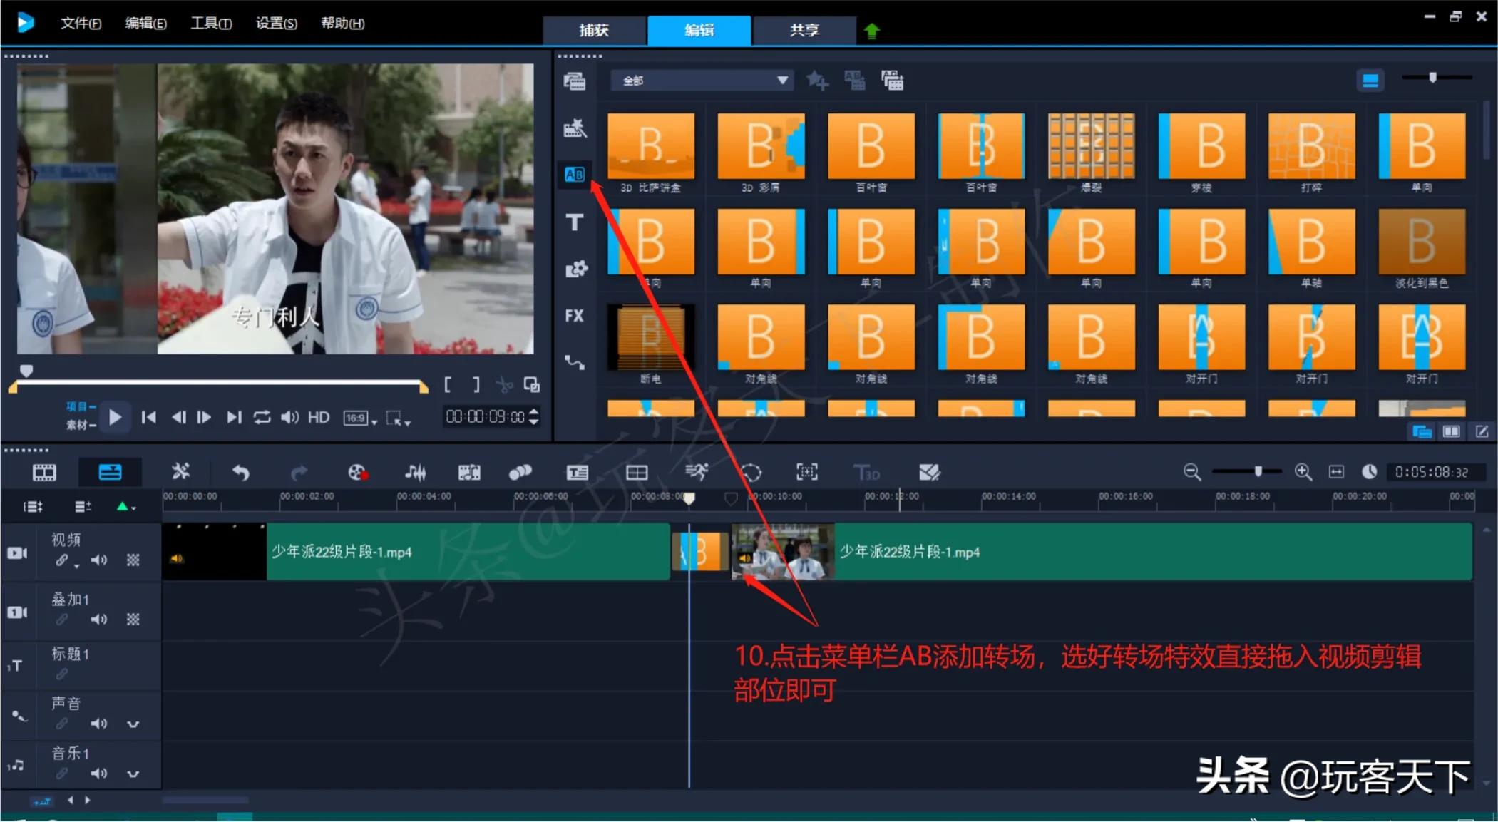Mute the 音乐1 track
This screenshot has width=1498, height=822.
click(100, 774)
